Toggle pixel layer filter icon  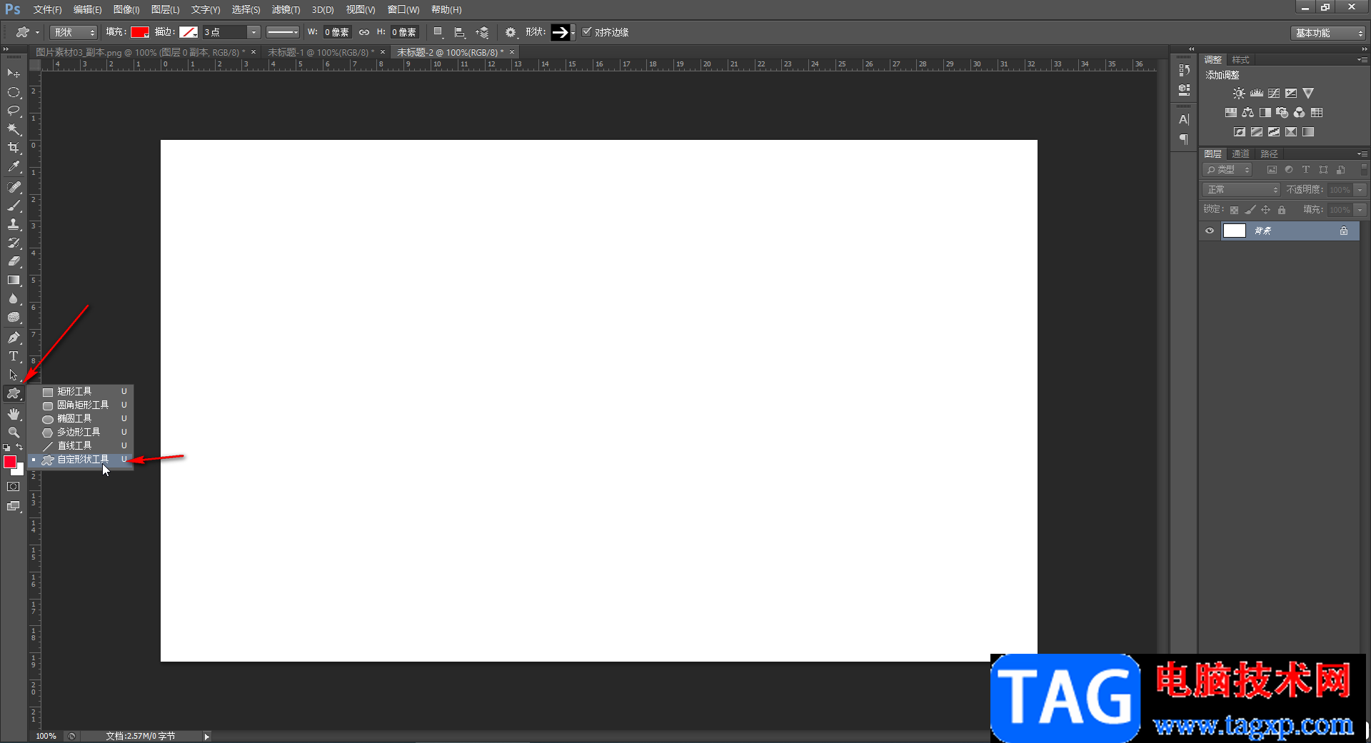[x=1272, y=170]
